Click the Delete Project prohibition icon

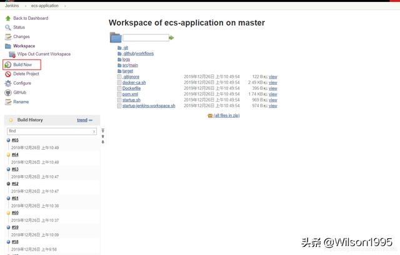point(8,74)
